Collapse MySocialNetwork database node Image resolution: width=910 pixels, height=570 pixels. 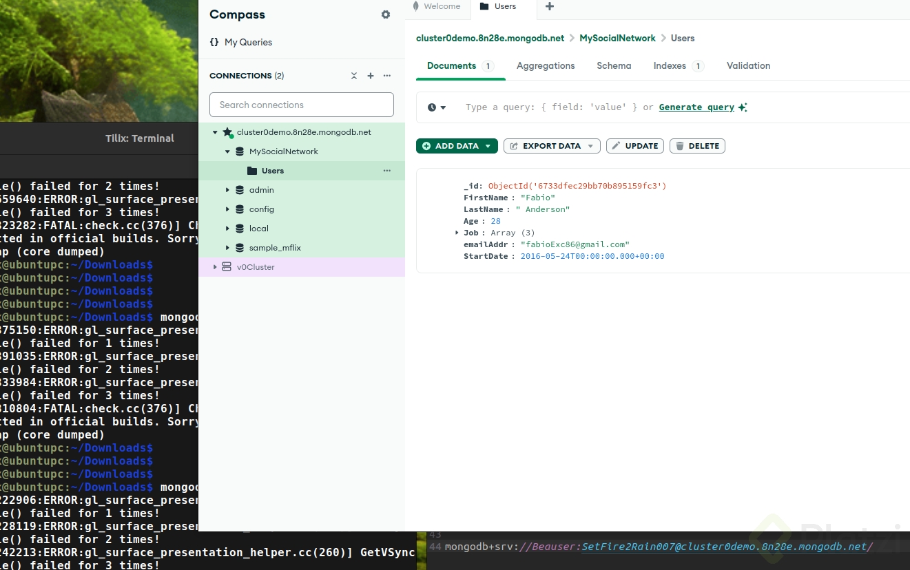coord(227,151)
